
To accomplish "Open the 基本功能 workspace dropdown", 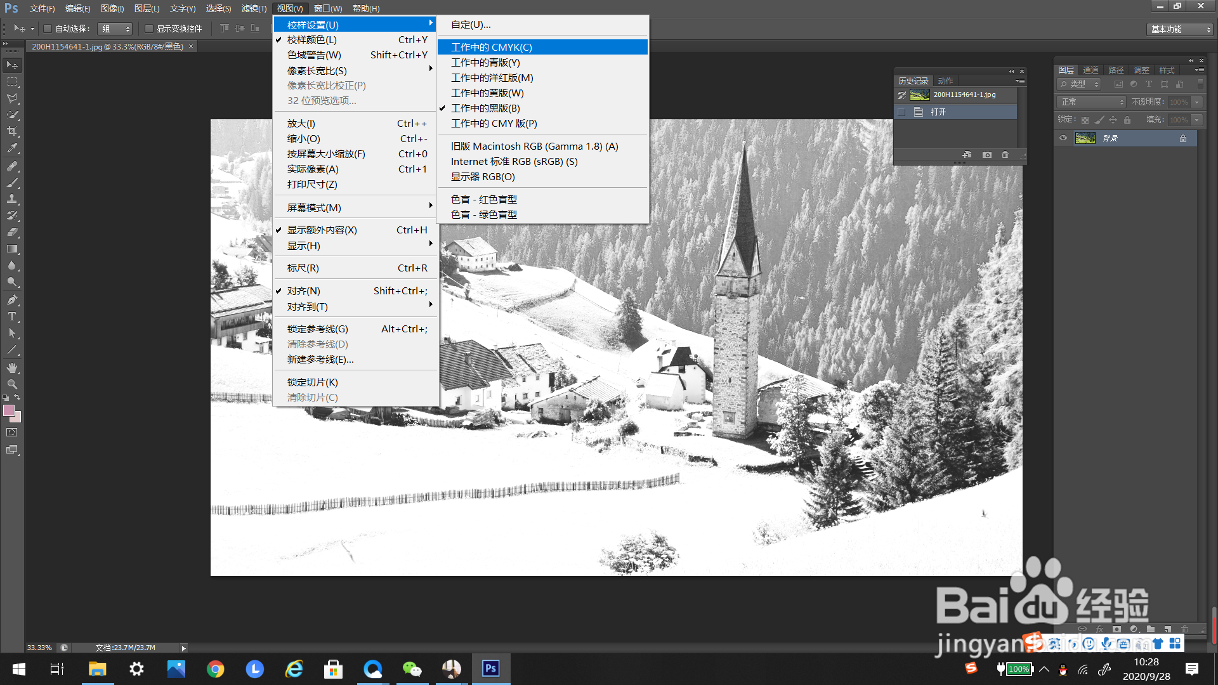I will click(x=1181, y=29).
